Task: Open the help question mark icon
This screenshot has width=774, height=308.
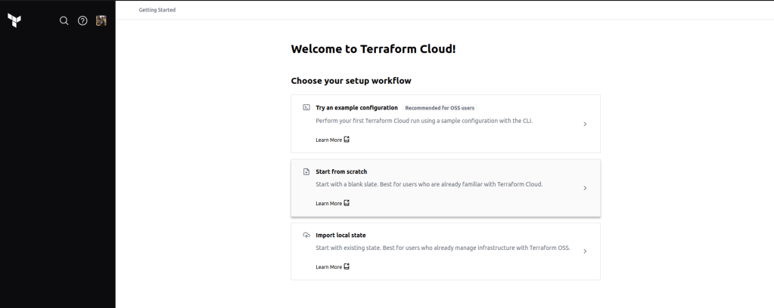Action: 82,20
